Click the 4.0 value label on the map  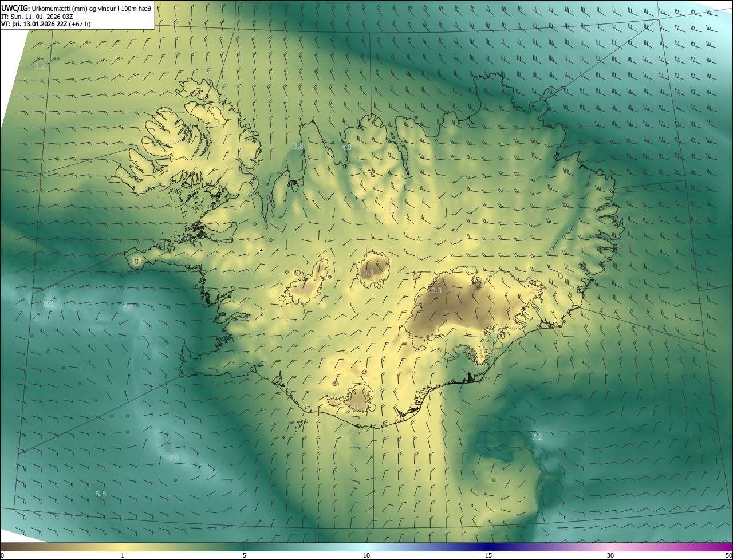(346, 147)
